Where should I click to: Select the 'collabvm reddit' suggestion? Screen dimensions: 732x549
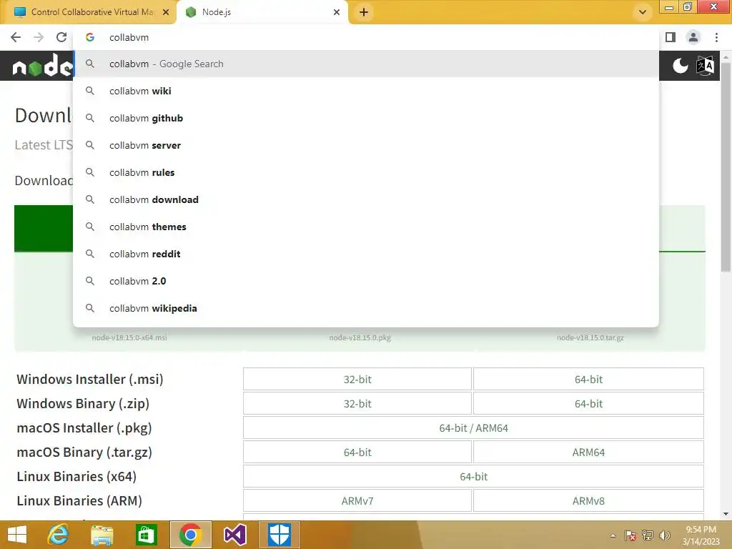(x=366, y=254)
